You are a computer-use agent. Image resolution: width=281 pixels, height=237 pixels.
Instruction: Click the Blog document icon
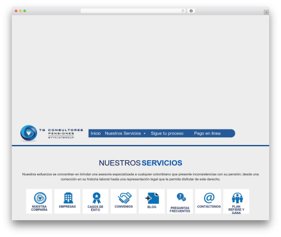pyautogui.click(x=152, y=198)
